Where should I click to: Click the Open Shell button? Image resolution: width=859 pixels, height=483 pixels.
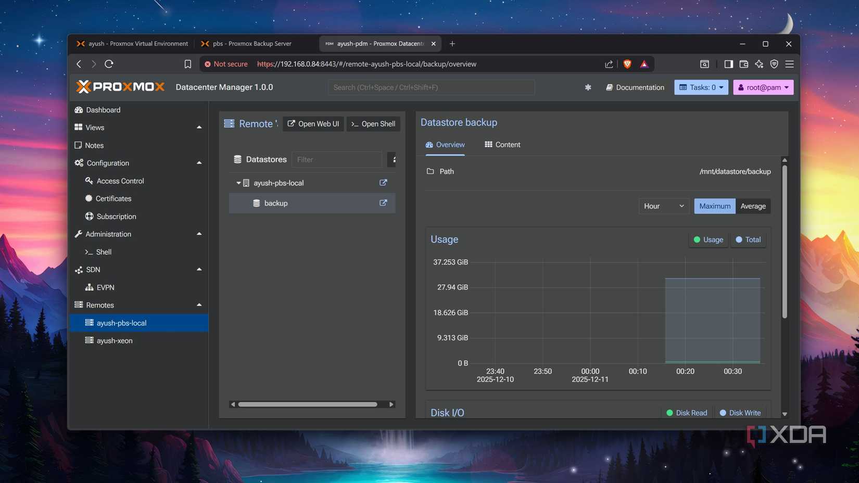click(x=373, y=124)
